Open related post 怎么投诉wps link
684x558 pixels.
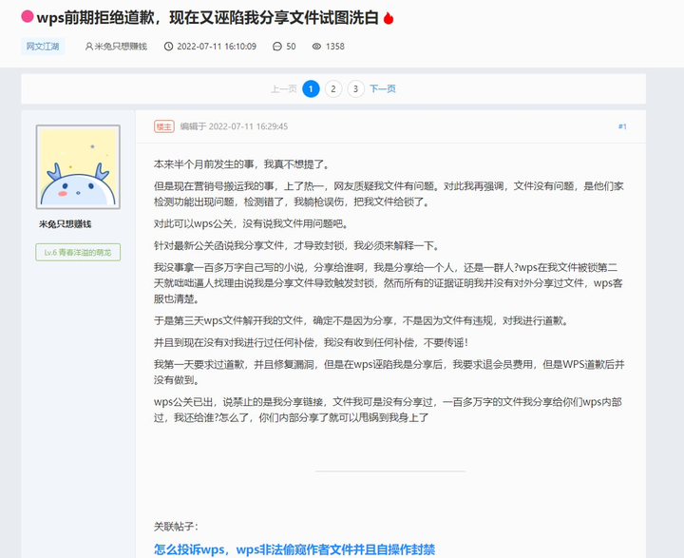(294, 549)
